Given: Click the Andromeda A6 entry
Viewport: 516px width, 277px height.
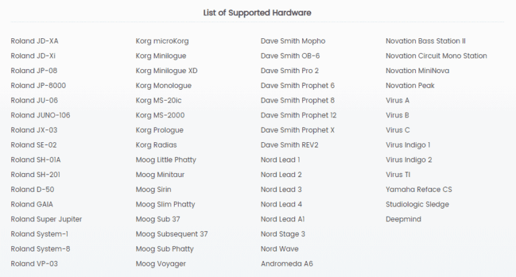Looking at the screenshot, I should 287,264.
